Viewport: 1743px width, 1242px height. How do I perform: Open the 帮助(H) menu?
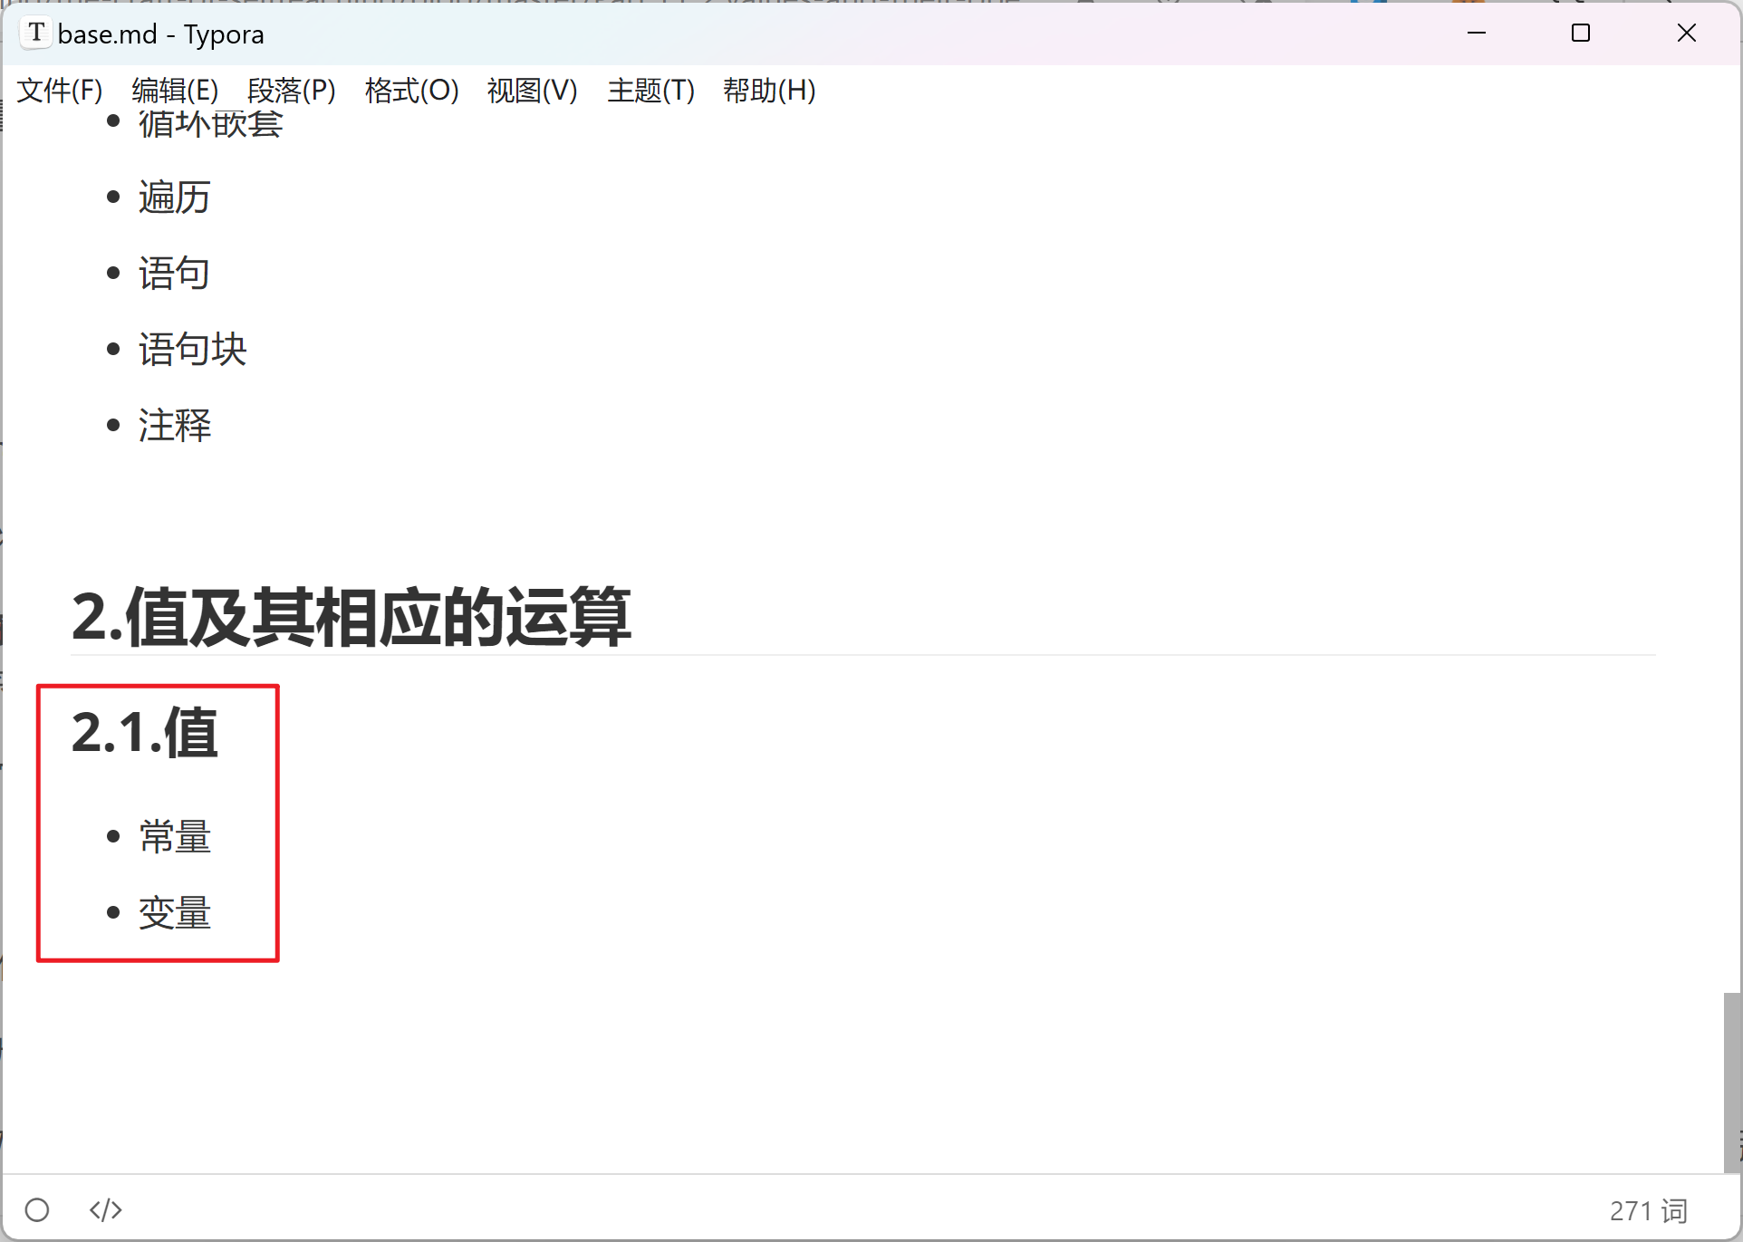click(x=769, y=91)
